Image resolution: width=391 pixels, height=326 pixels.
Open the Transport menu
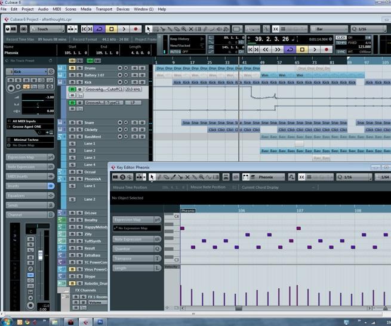click(x=104, y=9)
